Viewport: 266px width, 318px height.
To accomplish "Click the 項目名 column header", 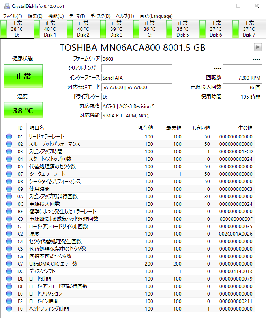I will 77,128.
